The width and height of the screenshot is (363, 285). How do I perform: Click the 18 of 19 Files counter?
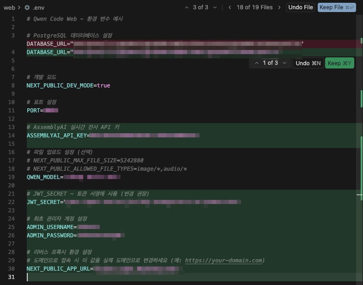tap(254, 7)
